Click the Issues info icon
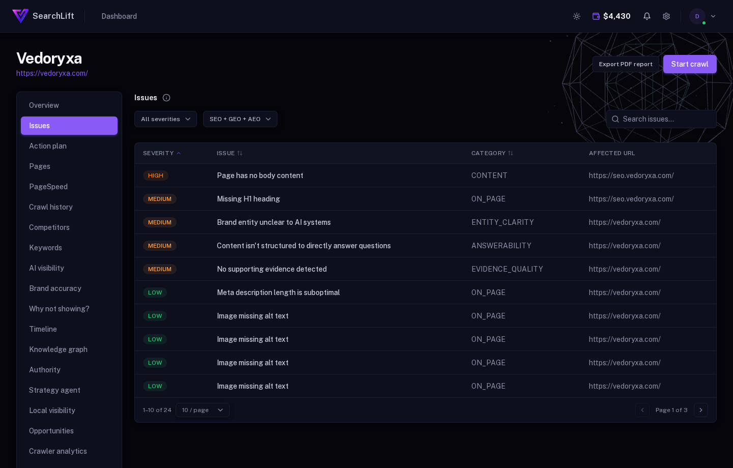Image resolution: width=733 pixels, height=468 pixels. click(x=166, y=98)
